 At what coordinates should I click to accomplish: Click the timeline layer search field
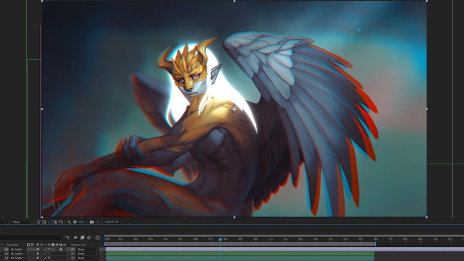pos(30,237)
